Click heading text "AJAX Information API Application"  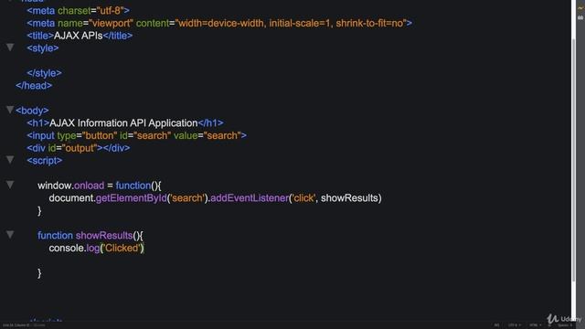point(123,123)
